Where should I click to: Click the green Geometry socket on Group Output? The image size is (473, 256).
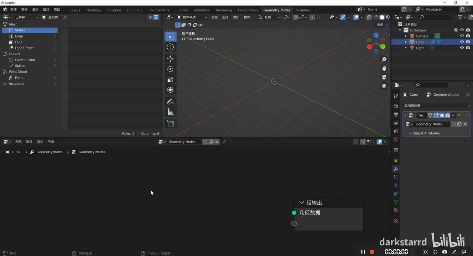pos(294,213)
